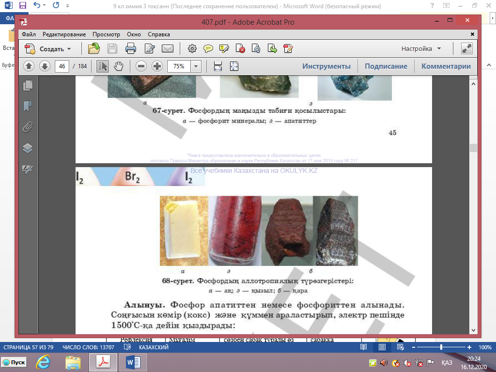The image size is (496, 372).
Task: Switch Word to print layout view
Action: (382, 347)
